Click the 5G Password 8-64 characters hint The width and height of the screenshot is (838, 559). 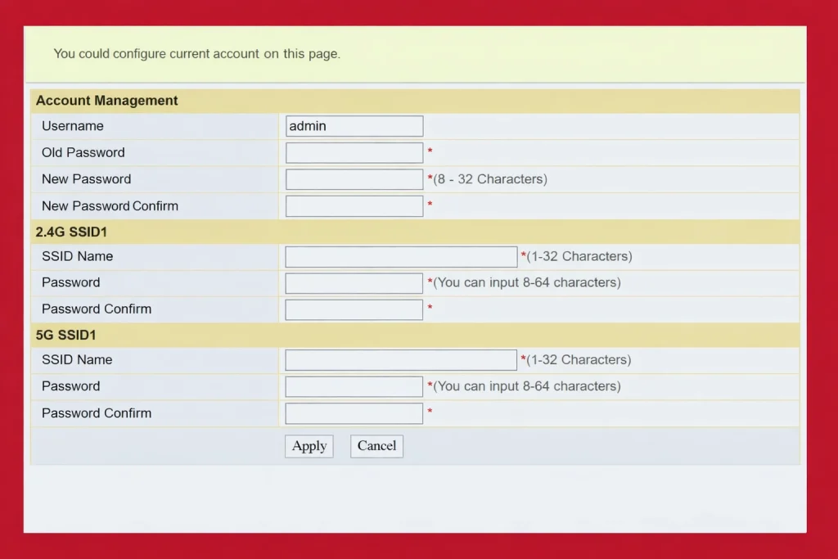(x=527, y=386)
